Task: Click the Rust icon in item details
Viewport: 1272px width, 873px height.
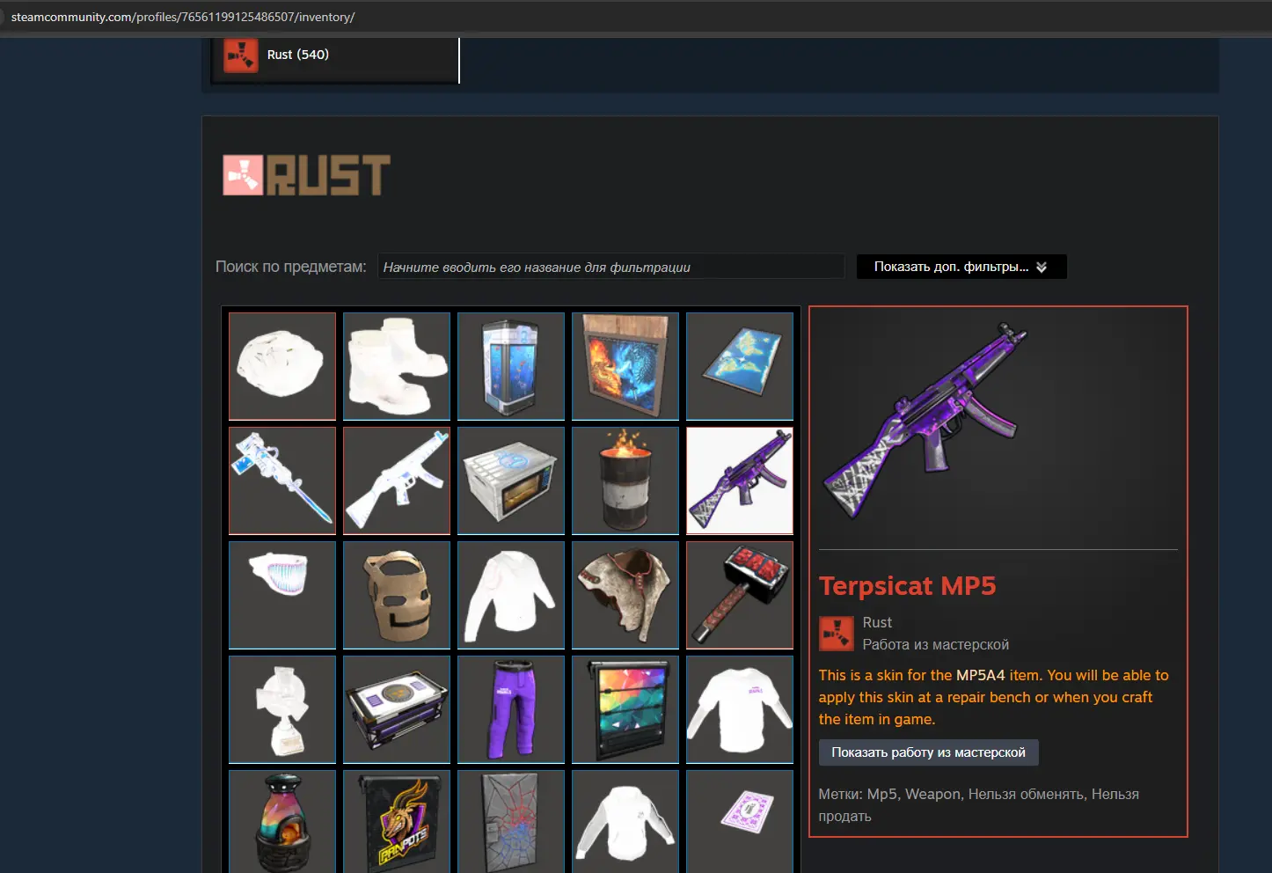Action: click(837, 633)
